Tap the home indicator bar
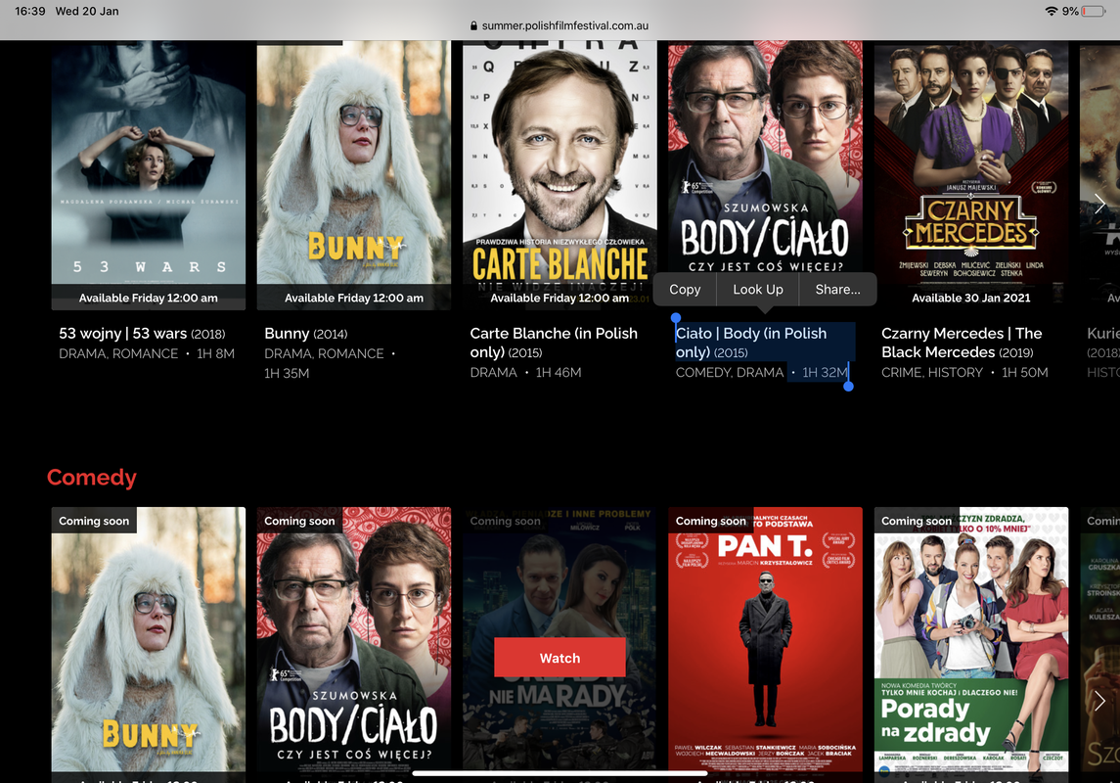Viewport: 1120px width, 783px height. (x=560, y=773)
